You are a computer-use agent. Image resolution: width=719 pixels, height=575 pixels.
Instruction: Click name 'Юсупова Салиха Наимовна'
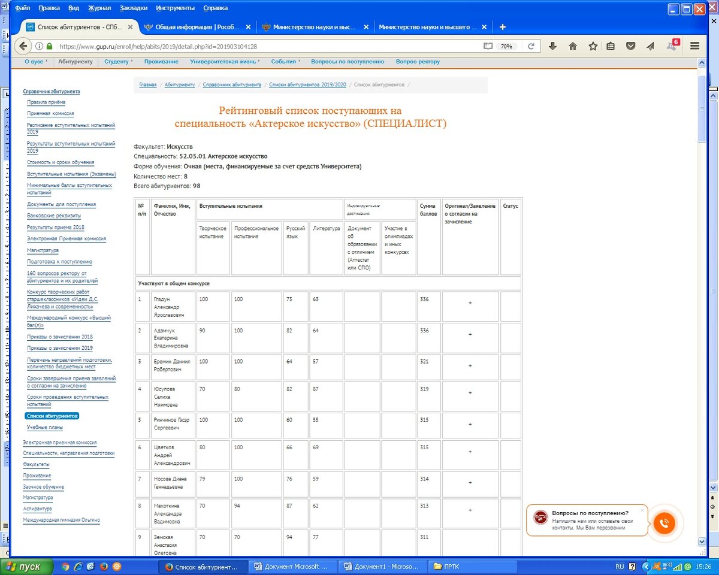[x=165, y=397]
